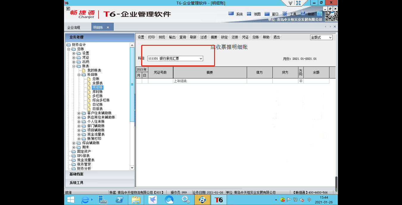Screen dimensions: 402x205
Task: Click the 中 input method tray icon
Action: [309, 200]
